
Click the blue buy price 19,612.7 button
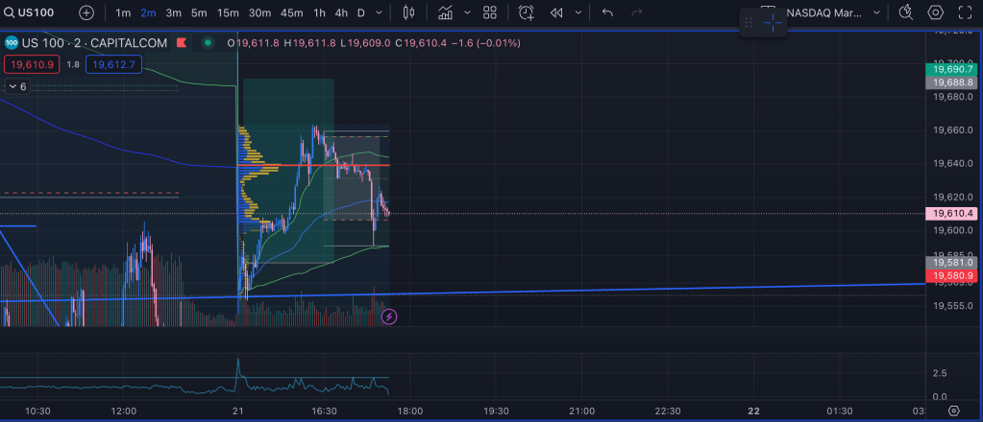[x=113, y=64]
